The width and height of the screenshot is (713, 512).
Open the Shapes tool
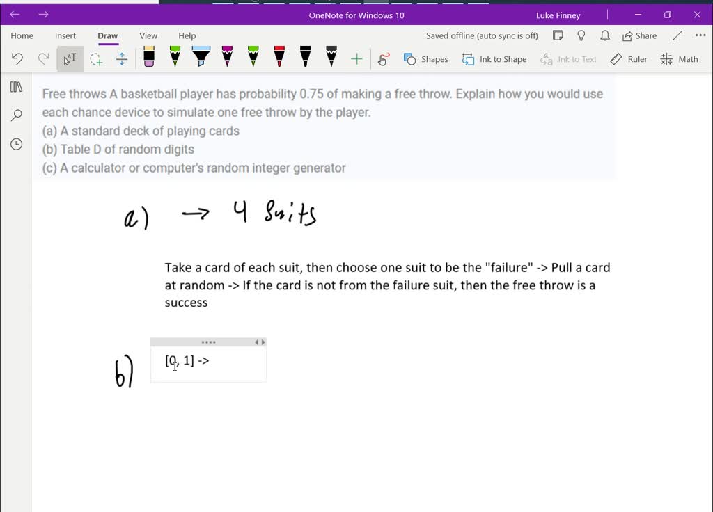tap(425, 59)
